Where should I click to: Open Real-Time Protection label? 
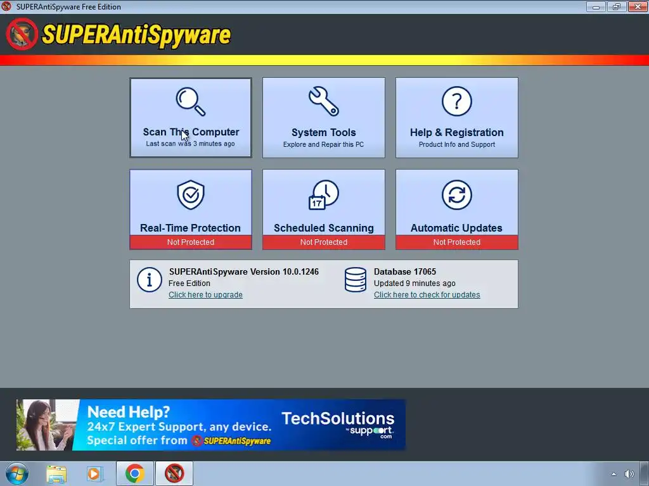(x=190, y=228)
